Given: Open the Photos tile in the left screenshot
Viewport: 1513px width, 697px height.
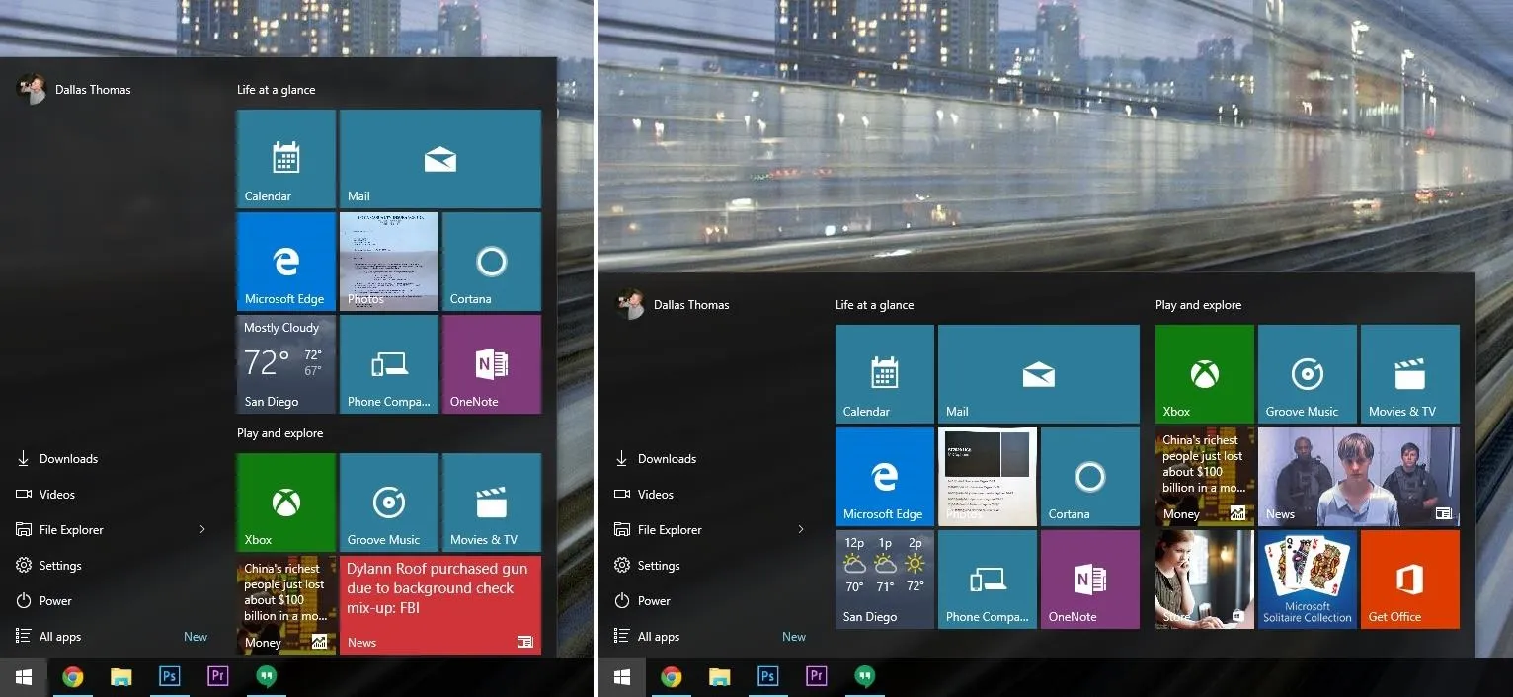Looking at the screenshot, I should pos(389,262).
